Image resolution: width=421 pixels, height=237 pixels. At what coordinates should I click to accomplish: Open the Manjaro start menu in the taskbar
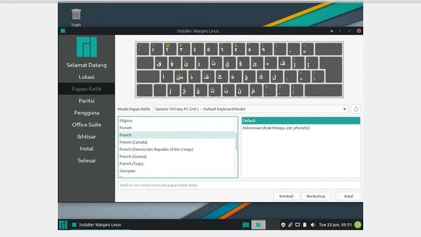click(63, 224)
